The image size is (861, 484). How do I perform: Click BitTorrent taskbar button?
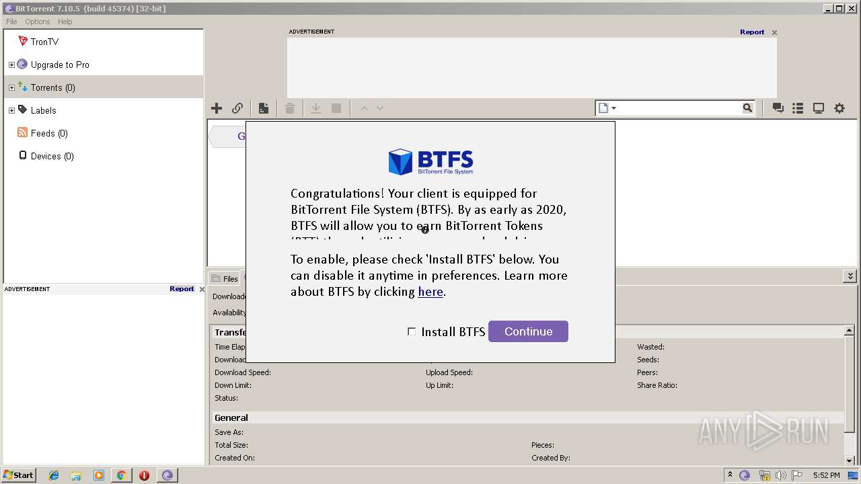pos(167,475)
